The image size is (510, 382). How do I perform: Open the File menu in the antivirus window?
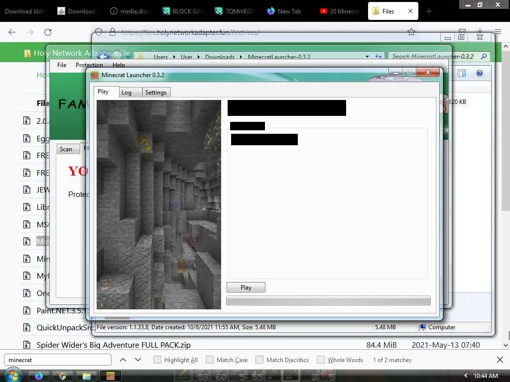coord(62,65)
